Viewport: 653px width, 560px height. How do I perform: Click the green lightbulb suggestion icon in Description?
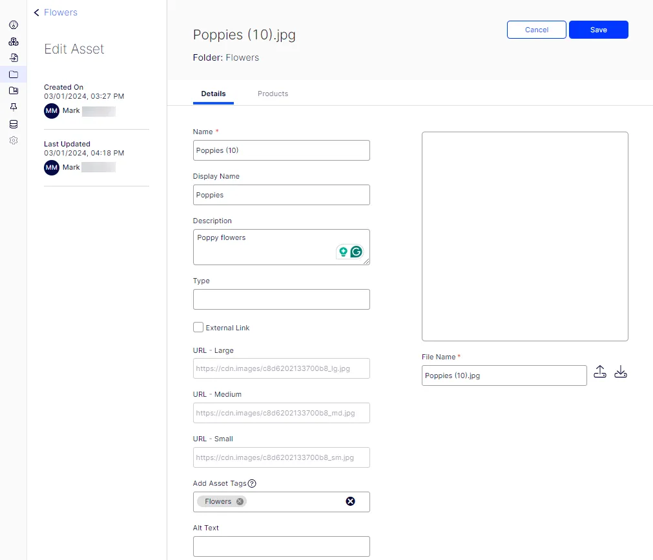[343, 252]
